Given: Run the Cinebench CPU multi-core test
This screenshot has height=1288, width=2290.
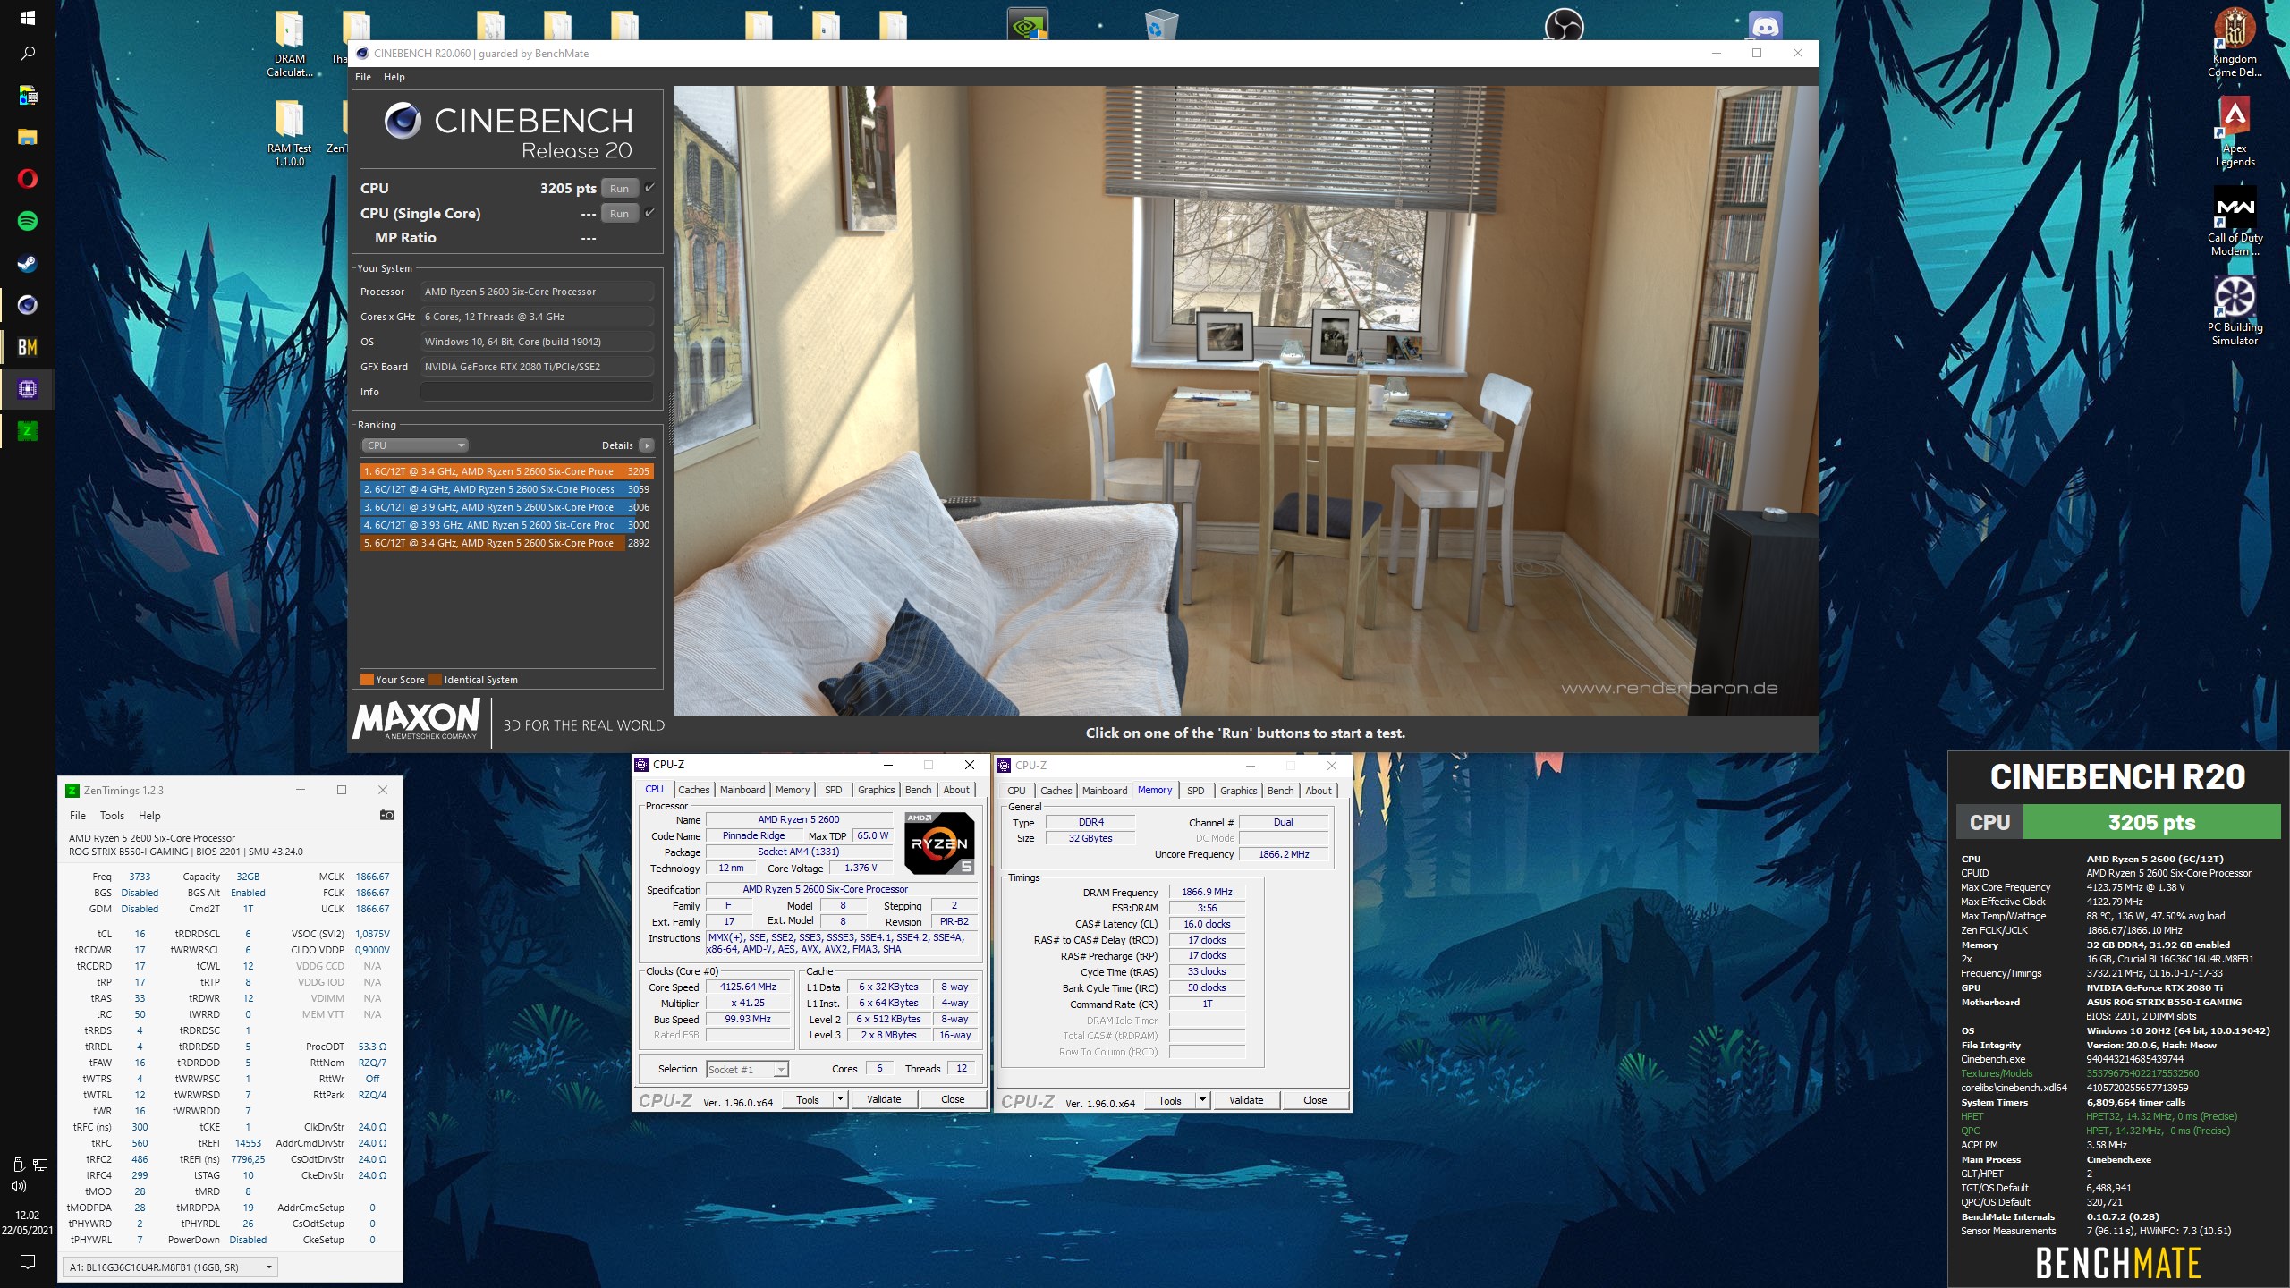Looking at the screenshot, I should (620, 189).
